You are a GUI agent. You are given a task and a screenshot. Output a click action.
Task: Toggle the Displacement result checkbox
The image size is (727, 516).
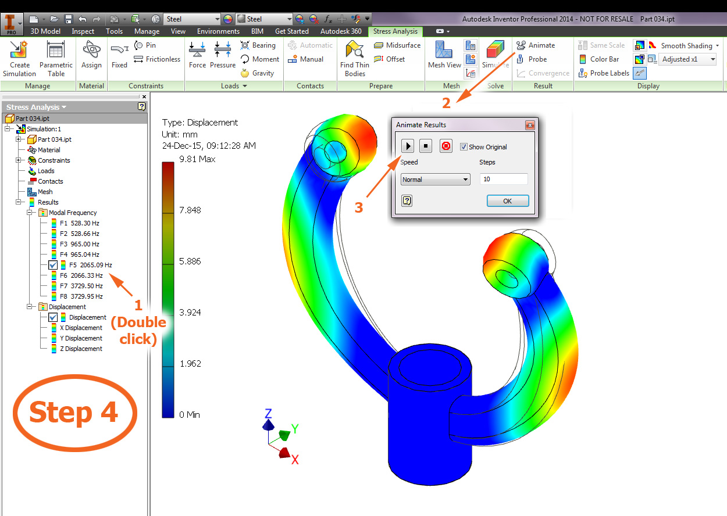point(54,317)
